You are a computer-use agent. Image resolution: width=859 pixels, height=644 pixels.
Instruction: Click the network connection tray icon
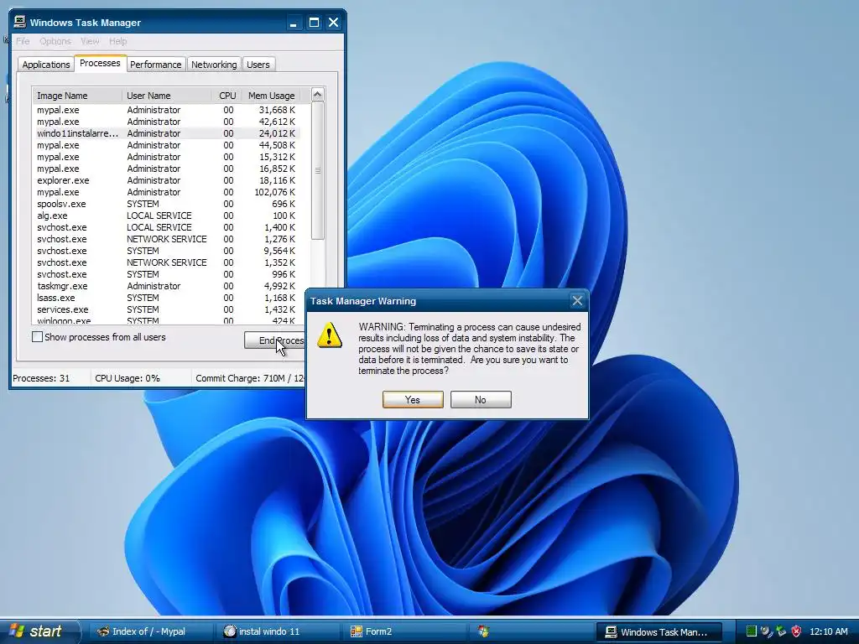point(767,631)
